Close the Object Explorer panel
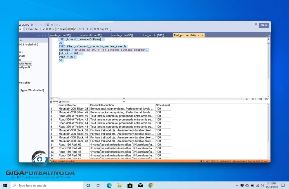Viewport: 289px width, 189px height. (x=46, y=35)
